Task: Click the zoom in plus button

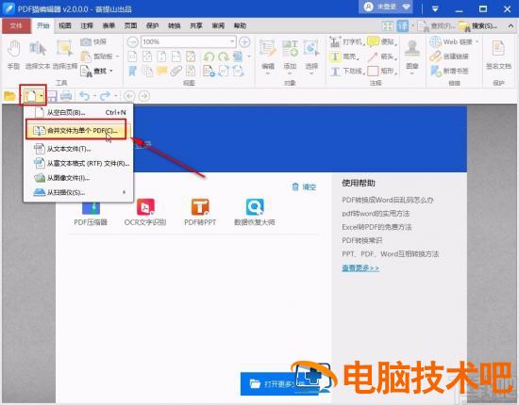Action: pos(244,42)
